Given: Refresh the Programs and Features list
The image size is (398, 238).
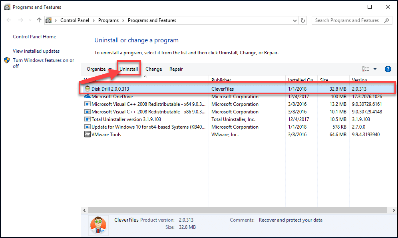Looking at the screenshot, I should [303, 20].
